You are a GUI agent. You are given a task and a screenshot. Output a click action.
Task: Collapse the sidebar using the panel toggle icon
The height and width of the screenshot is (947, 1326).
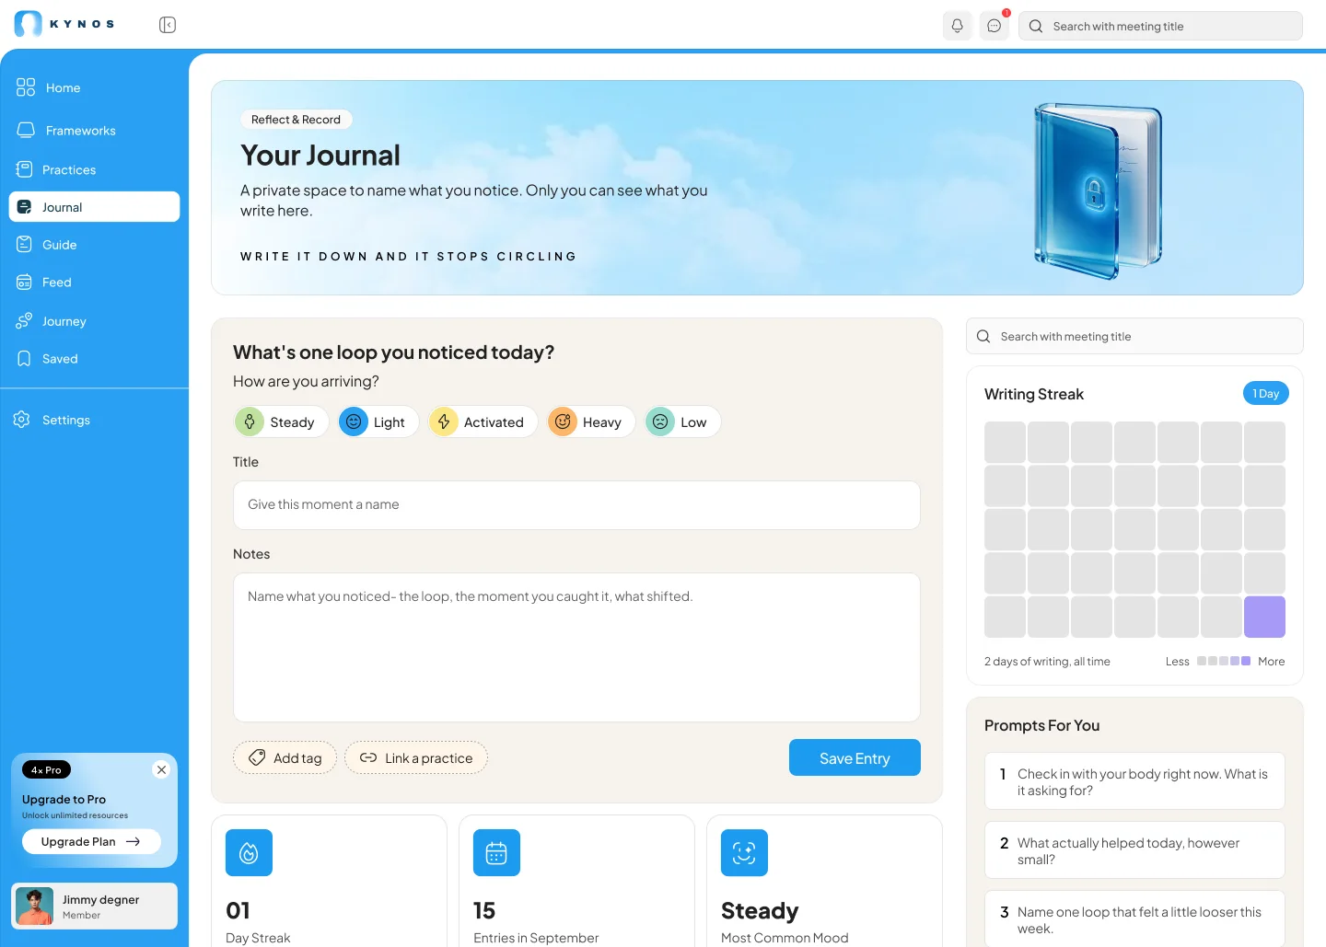168,25
